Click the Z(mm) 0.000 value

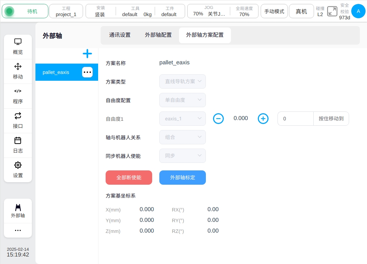[x=147, y=231]
